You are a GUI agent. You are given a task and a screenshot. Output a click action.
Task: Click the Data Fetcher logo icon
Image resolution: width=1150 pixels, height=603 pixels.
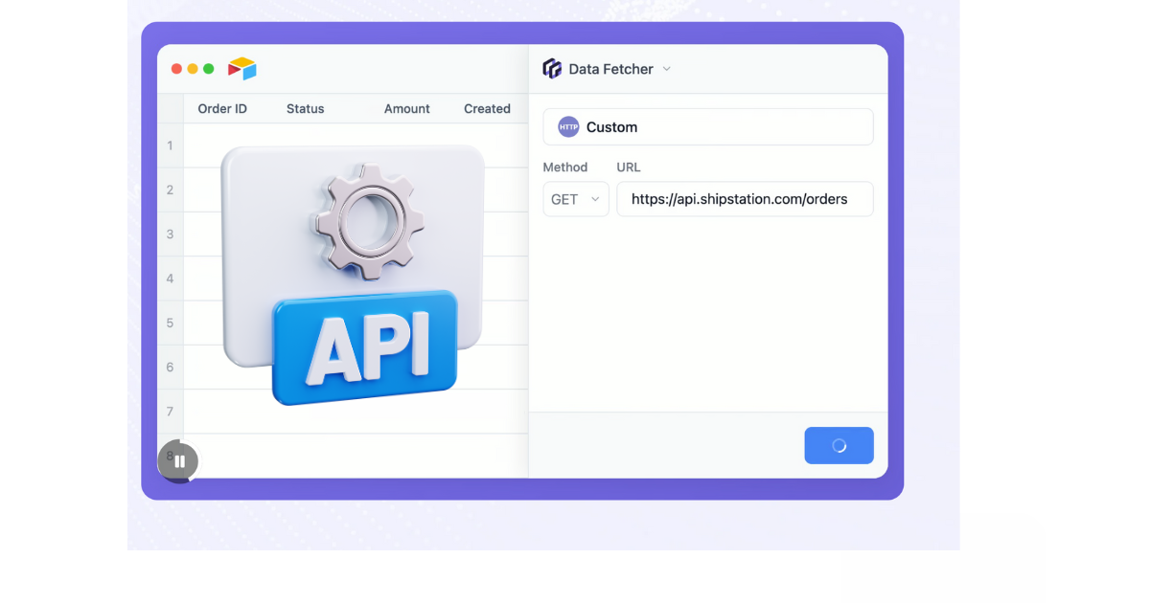tap(552, 69)
